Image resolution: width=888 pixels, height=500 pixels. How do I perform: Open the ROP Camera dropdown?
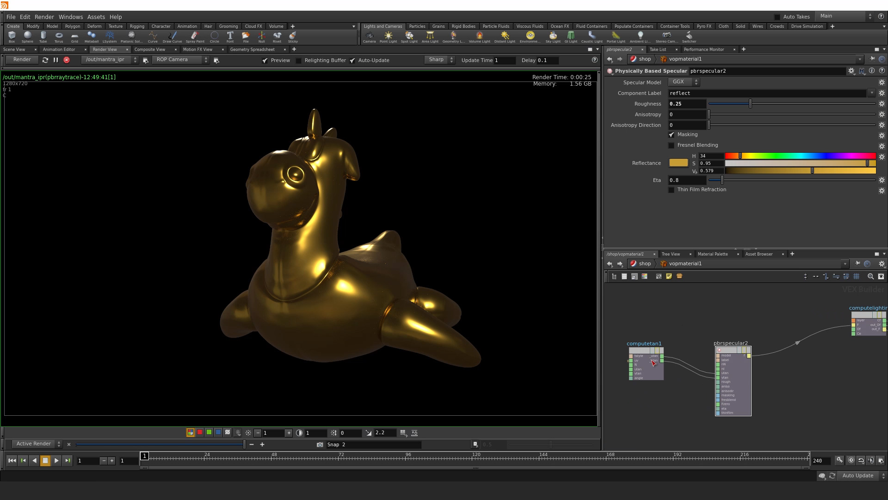coord(181,60)
